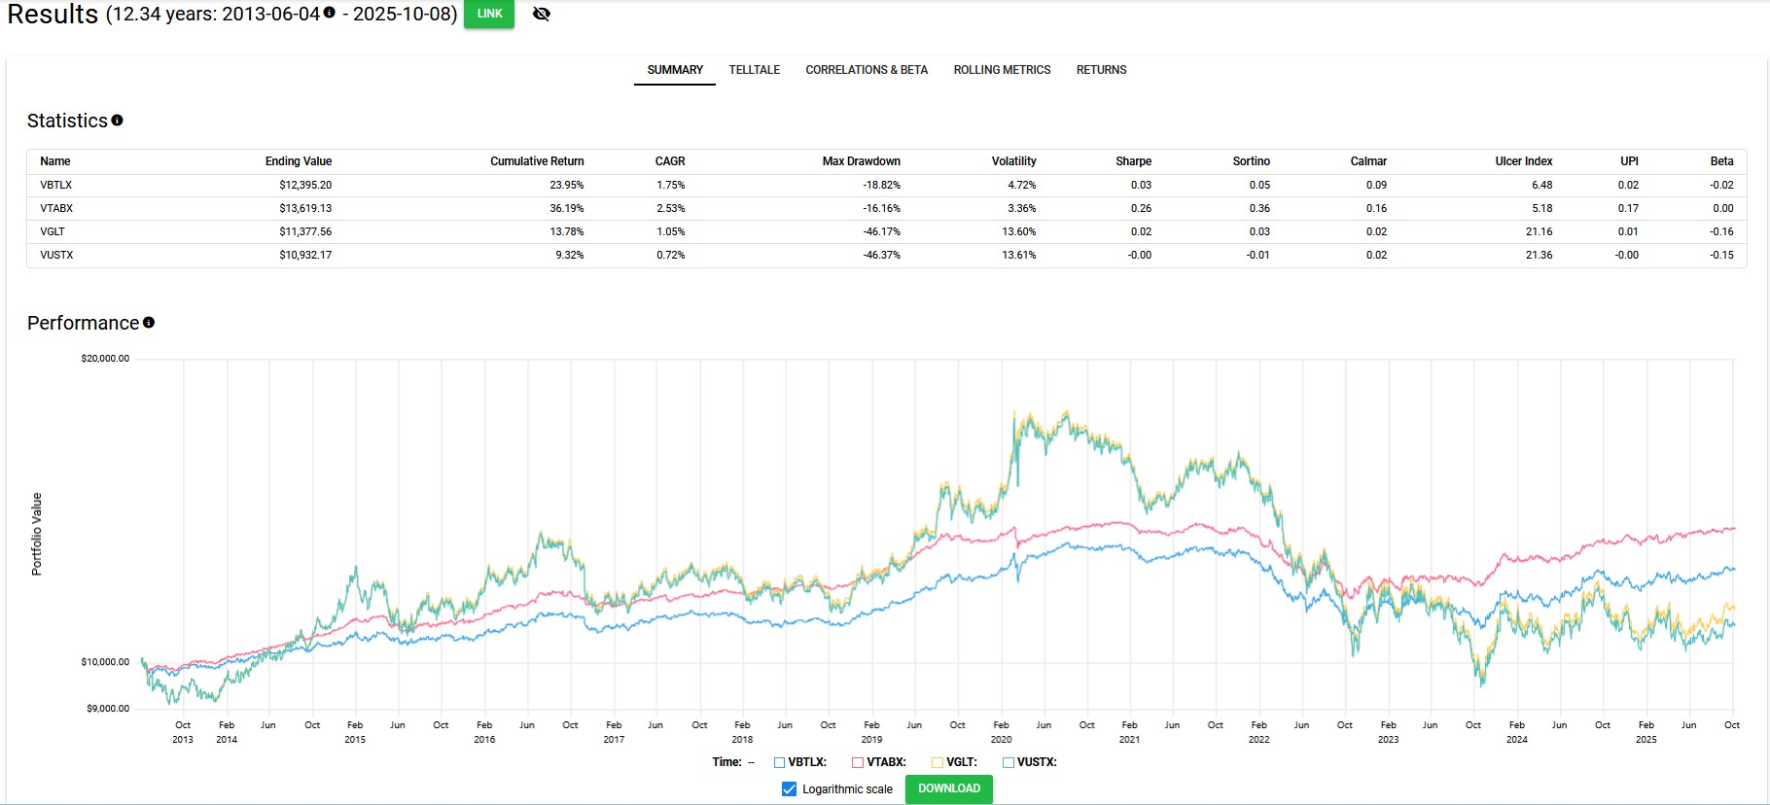1770x805 pixels.
Task: Click the $20,000.00 y-axis label
Action: click(105, 359)
